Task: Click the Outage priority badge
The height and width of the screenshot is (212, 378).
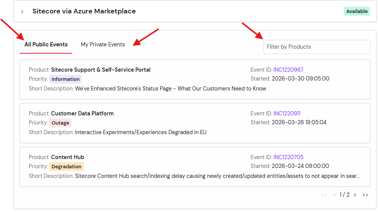Action: [x=60, y=123]
